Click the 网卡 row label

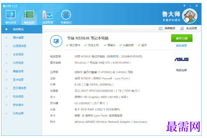coord(53,122)
